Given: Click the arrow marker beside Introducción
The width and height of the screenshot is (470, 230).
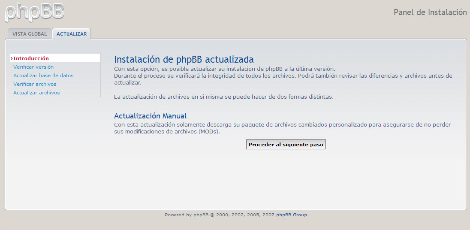Looking at the screenshot, I should tap(12, 58).
